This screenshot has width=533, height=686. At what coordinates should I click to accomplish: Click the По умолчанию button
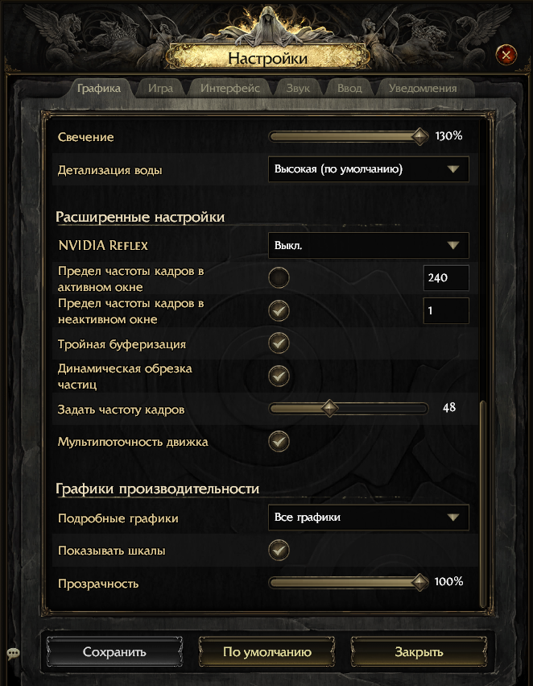click(x=266, y=652)
